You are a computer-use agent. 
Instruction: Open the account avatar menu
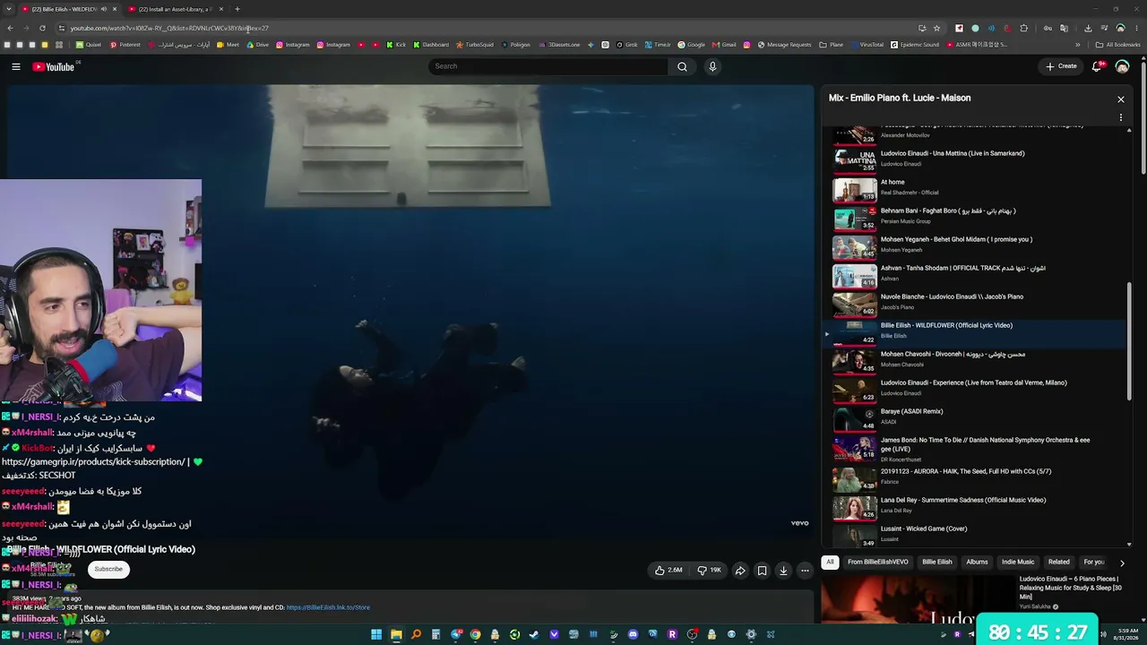[x=1122, y=66]
